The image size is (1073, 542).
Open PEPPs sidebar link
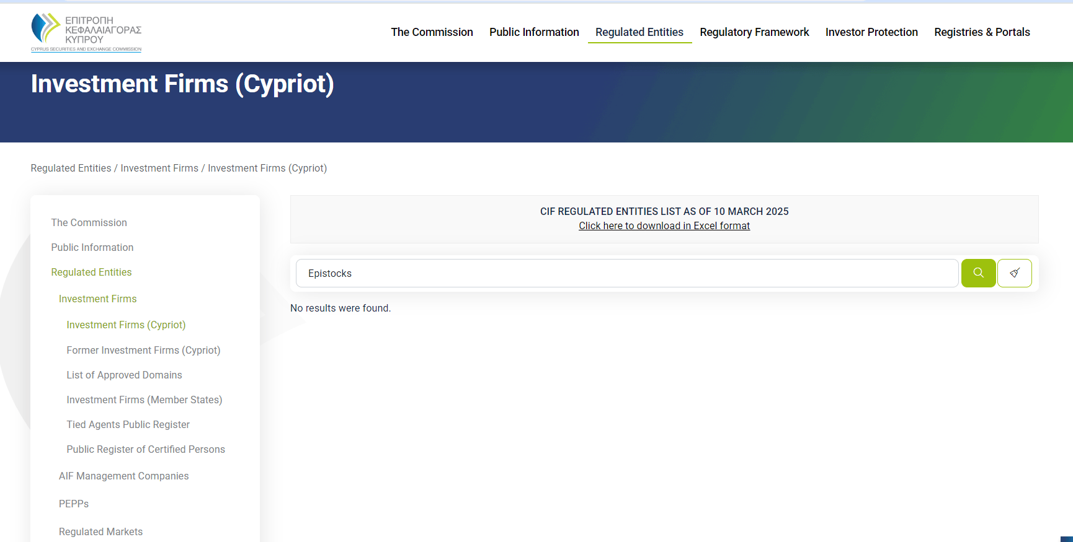click(74, 504)
